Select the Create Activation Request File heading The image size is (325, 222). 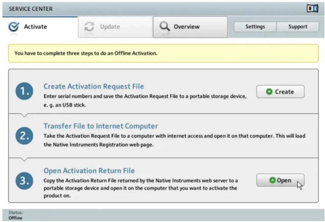94,86
